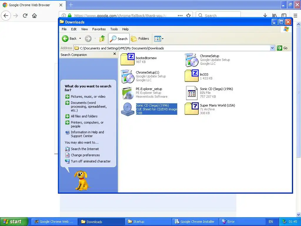
Task: Click the Start button
Action: [x=14, y=222]
